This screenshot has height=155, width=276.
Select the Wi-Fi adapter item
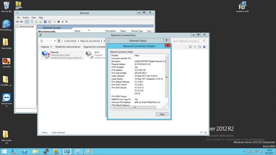coord(95,55)
